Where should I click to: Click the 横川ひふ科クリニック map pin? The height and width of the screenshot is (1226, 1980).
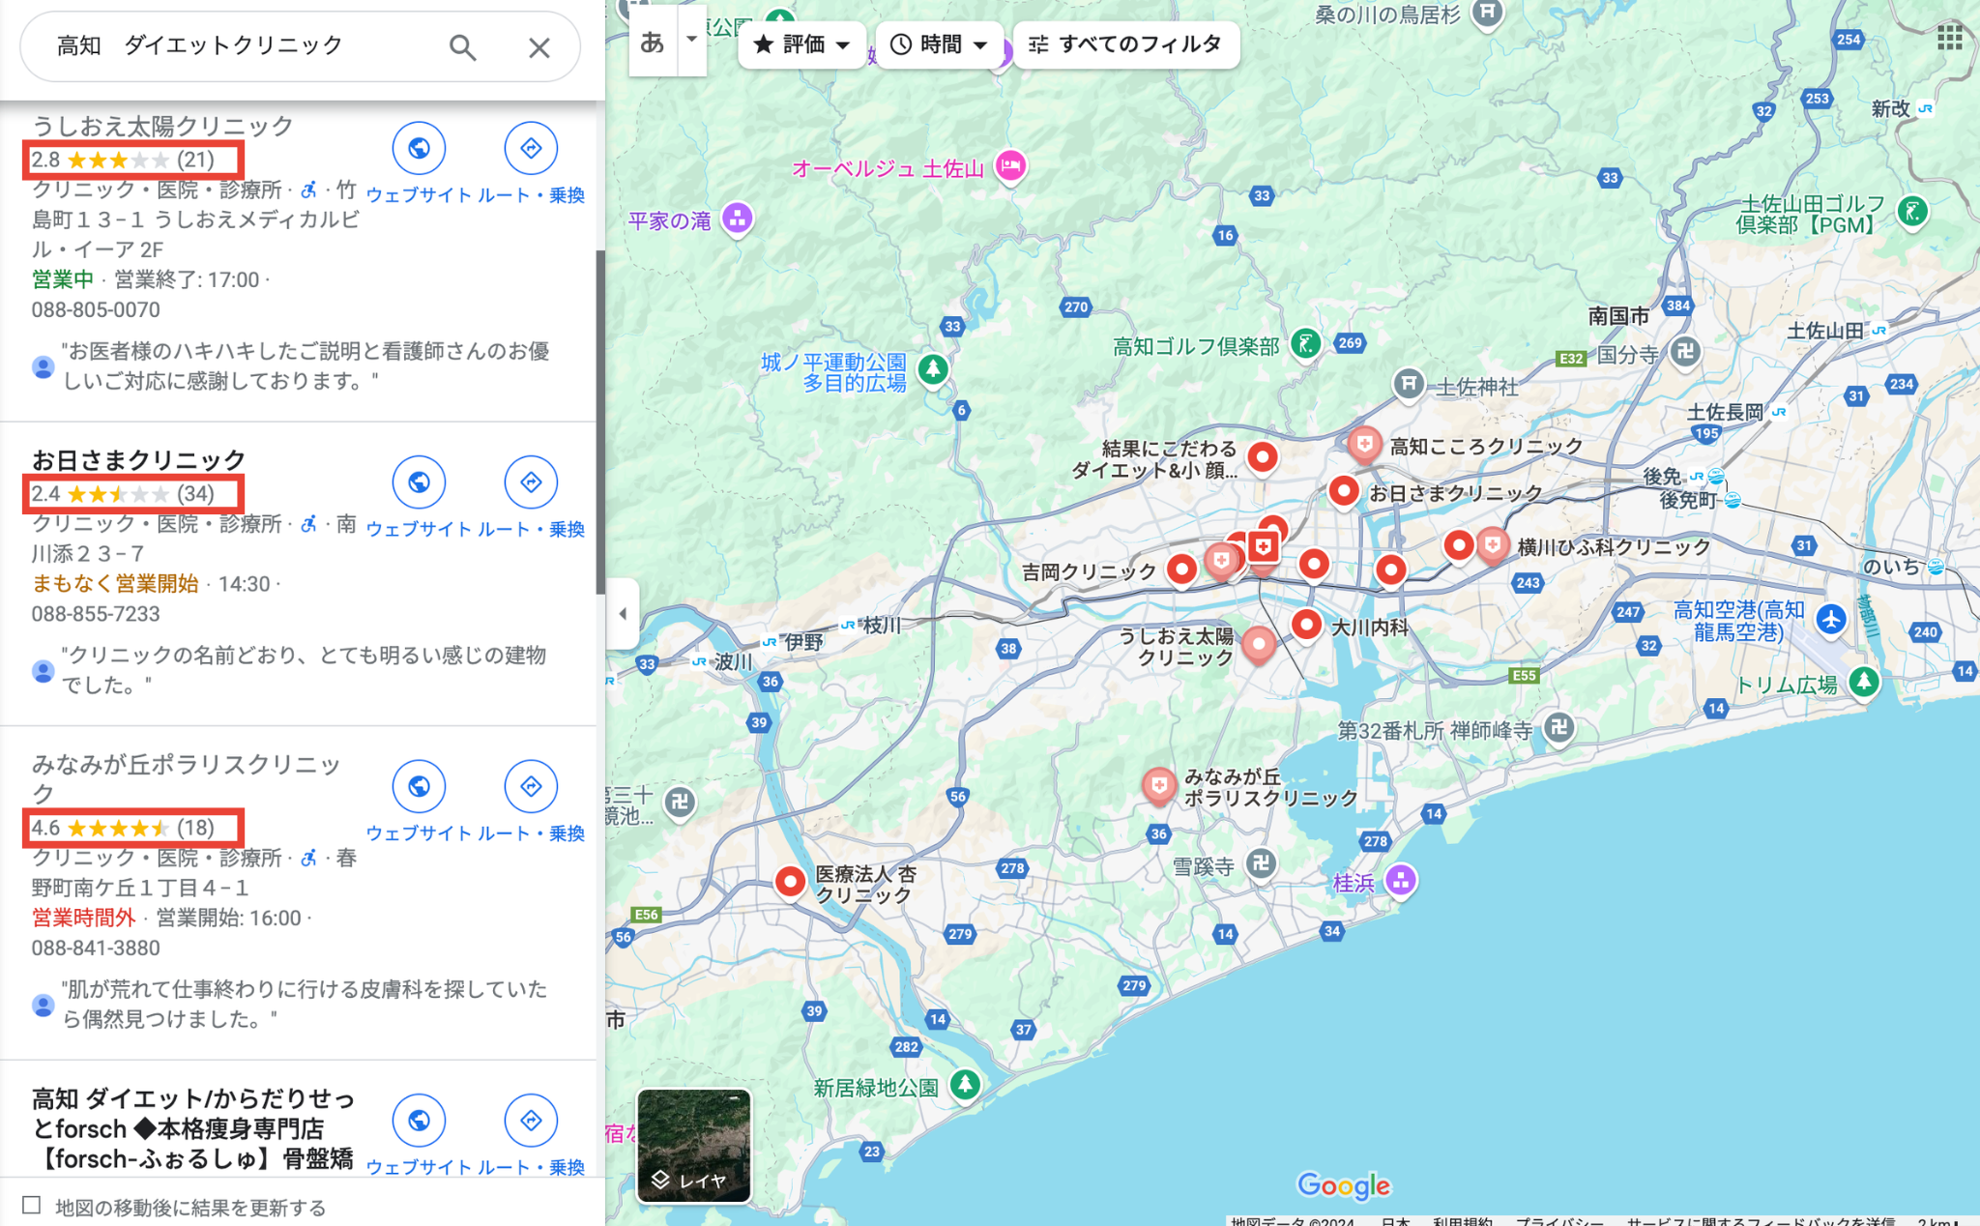click(x=1493, y=546)
